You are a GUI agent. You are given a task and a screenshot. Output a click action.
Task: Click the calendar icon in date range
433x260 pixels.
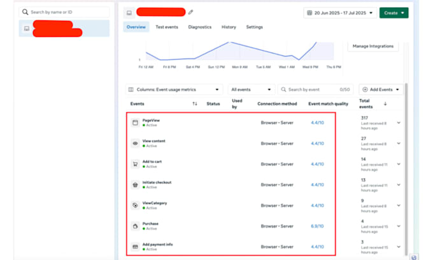(309, 13)
